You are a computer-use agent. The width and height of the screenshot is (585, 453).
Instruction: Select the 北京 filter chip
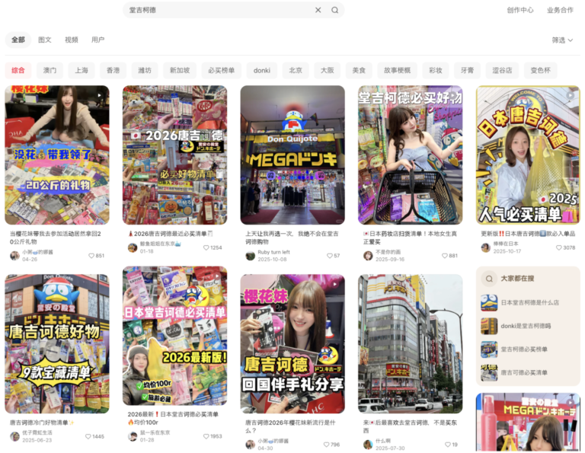point(296,70)
